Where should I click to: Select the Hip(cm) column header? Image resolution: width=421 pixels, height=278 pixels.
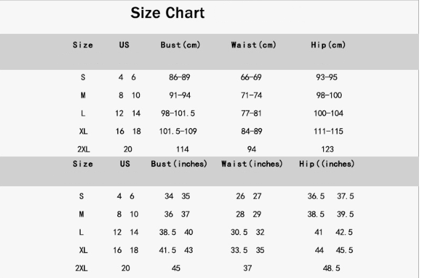(328, 45)
